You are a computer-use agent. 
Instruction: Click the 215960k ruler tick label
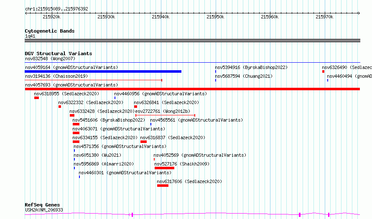(x=270, y=17)
